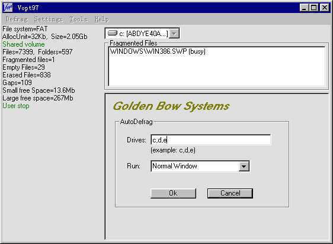Screen dimensions: 333x244
Task: Click the Golden Bow Systems logo text
Action: coord(171,106)
